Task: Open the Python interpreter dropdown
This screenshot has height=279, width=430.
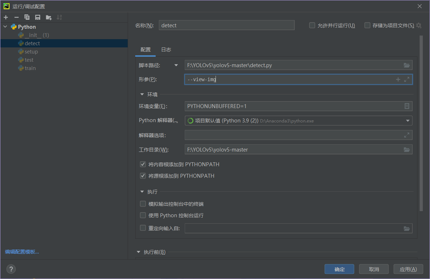Action: pos(408,121)
